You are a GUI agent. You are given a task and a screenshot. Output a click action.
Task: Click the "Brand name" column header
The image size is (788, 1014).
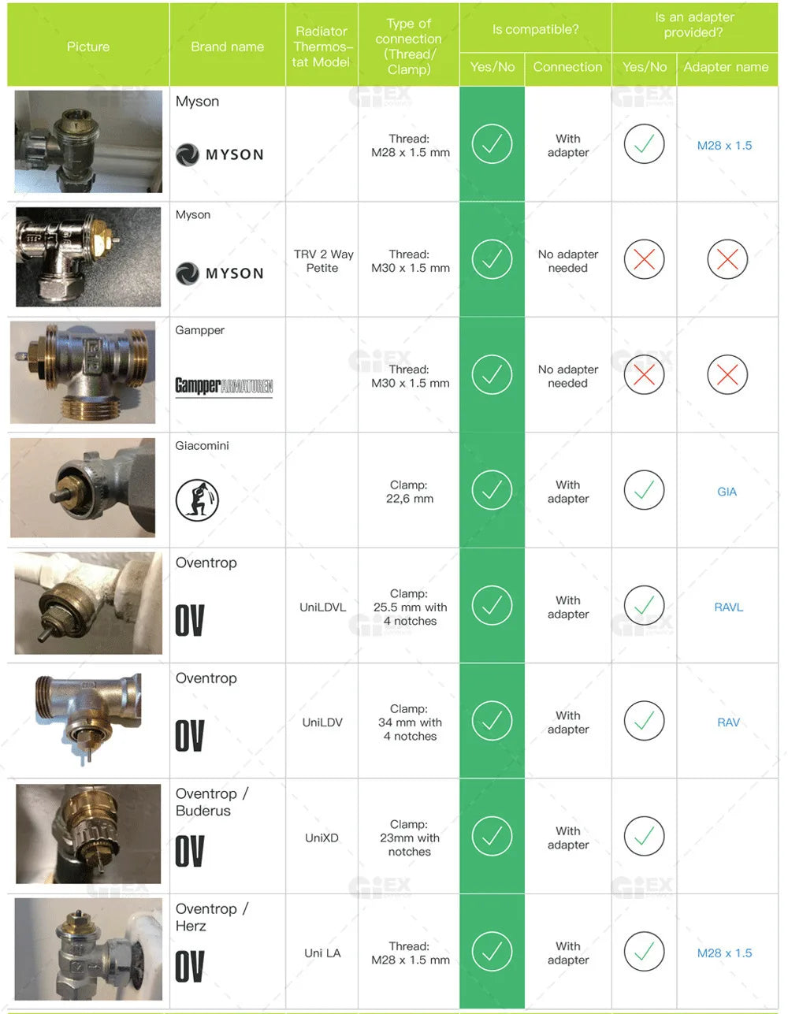227,46
